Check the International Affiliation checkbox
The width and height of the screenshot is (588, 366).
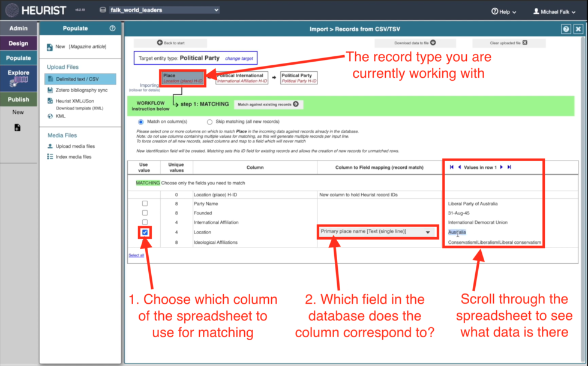(x=145, y=222)
